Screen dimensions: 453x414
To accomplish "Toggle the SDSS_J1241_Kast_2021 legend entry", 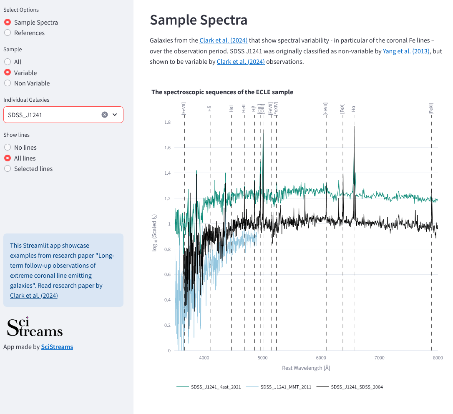I will click(209, 387).
